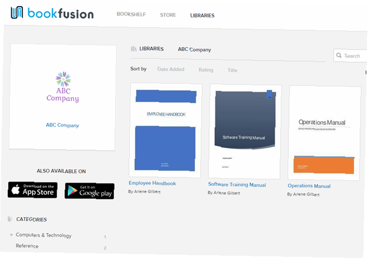Select author Arlene Gilbert under Employee Handbook
This screenshot has height=259, width=368.
[x=147, y=191]
